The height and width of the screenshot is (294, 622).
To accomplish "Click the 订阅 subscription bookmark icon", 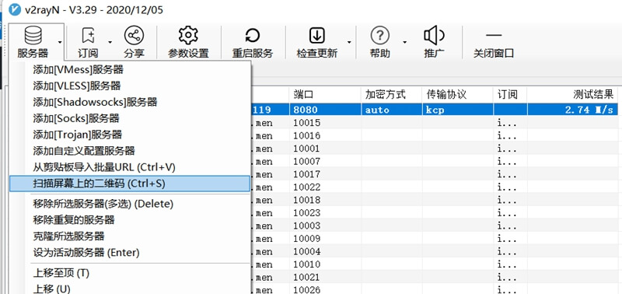I will [88, 36].
